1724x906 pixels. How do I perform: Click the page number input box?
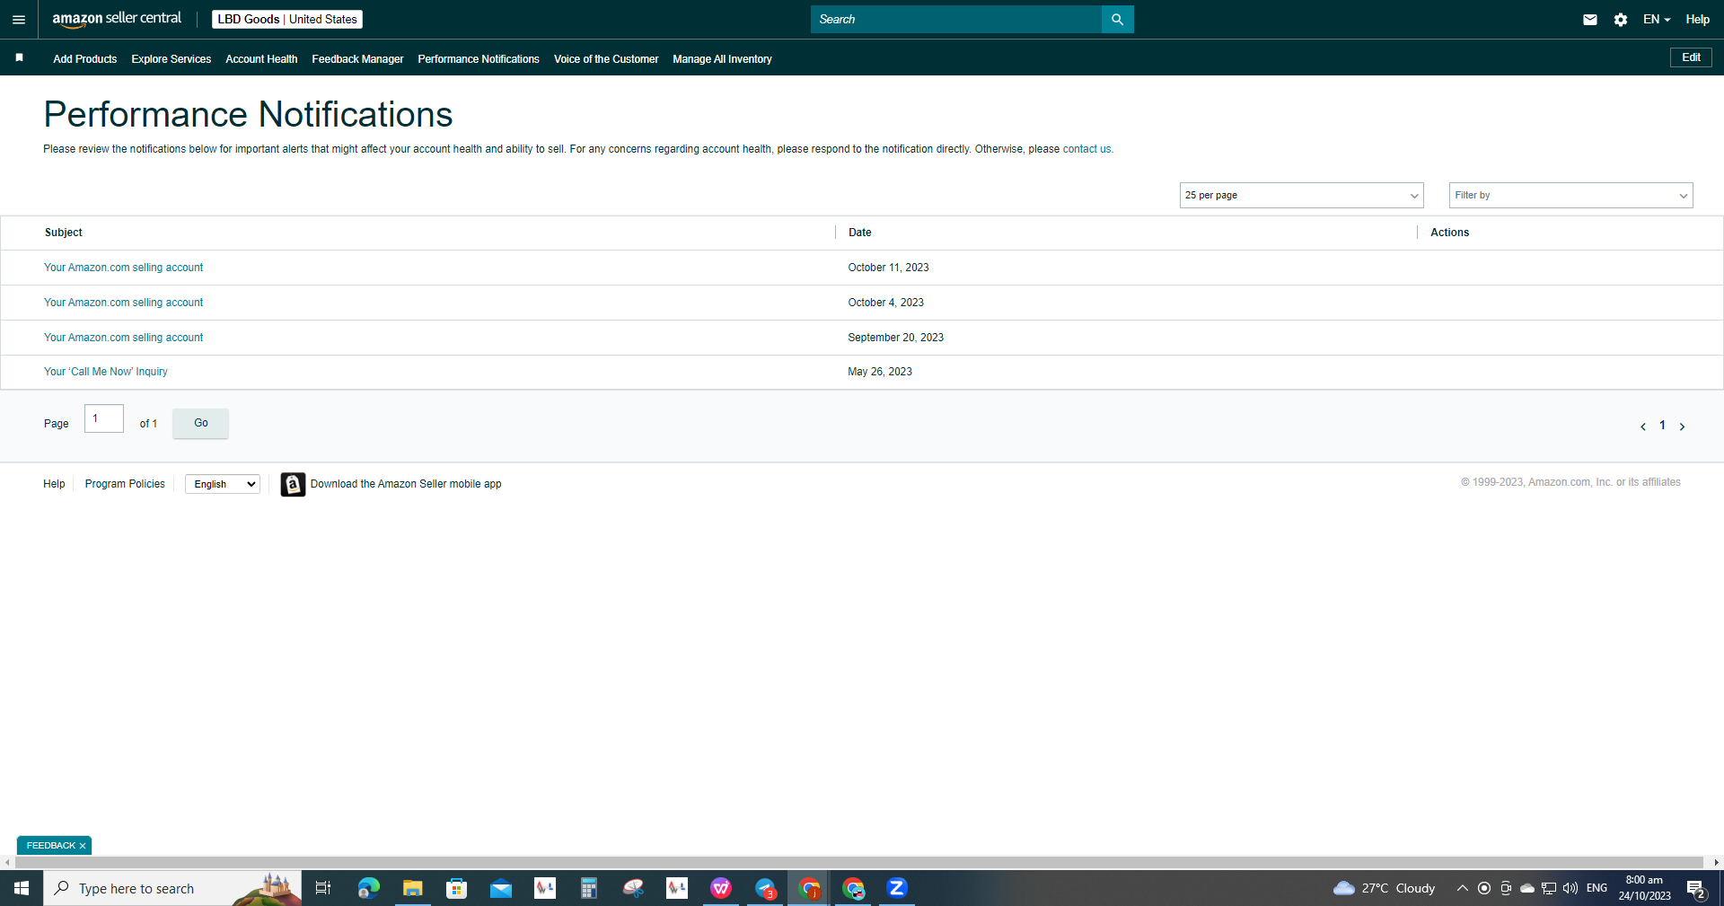pyautogui.click(x=104, y=418)
